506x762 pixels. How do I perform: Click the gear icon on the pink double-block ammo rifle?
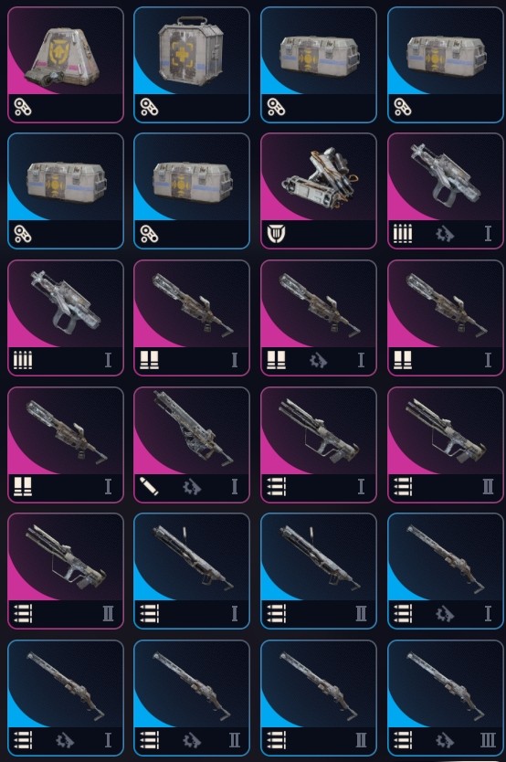(319, 360)
